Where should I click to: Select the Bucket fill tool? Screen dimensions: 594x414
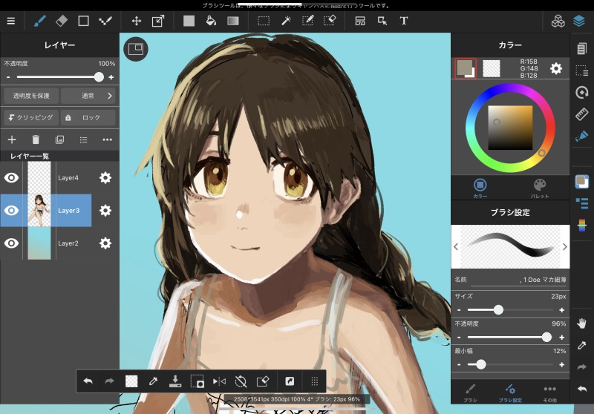point(211,21)
